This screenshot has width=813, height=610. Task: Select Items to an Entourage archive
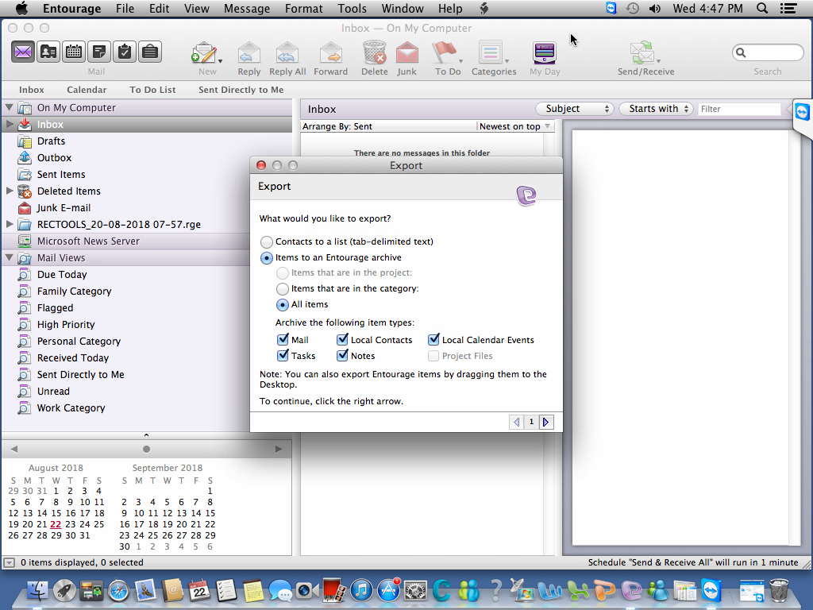pyautogui.click(x=267, y=258)
